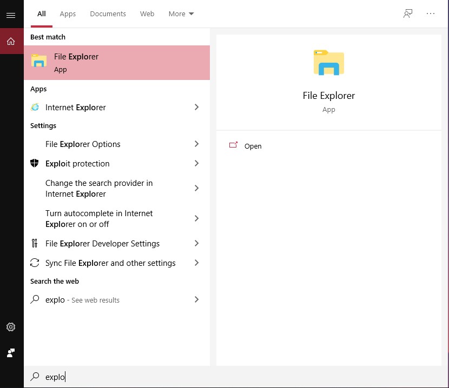Click the user account icon in sidebar
The image size is (449, 388).
click(11, 353)
